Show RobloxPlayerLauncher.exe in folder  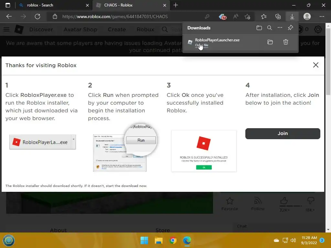(270, 42)
